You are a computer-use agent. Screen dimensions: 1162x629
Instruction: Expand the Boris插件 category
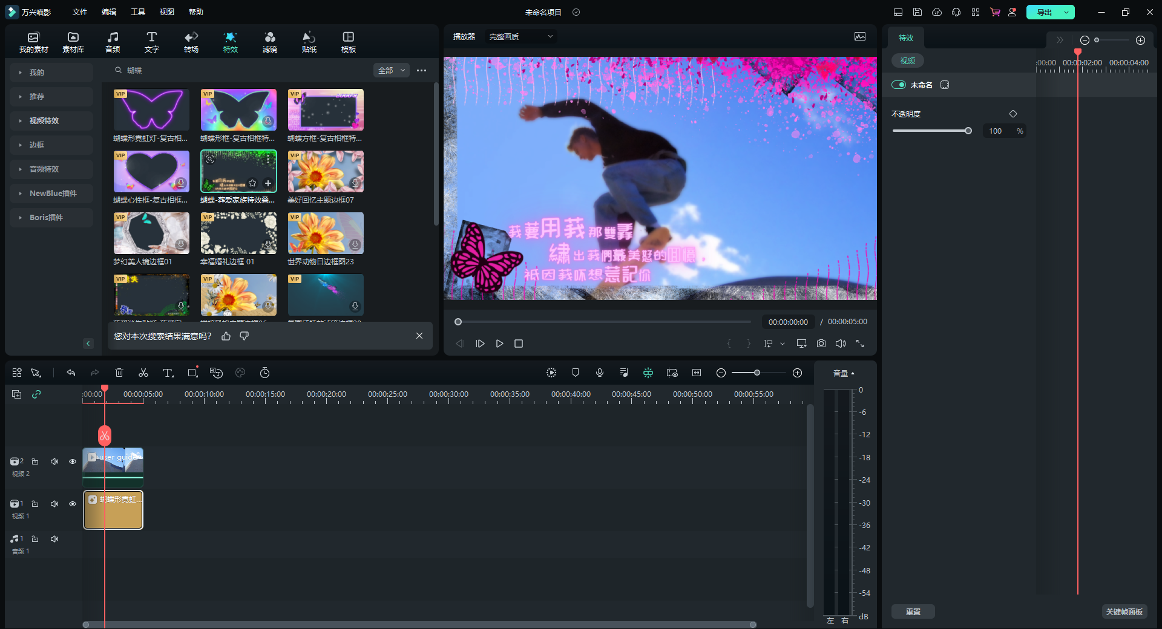51,218
